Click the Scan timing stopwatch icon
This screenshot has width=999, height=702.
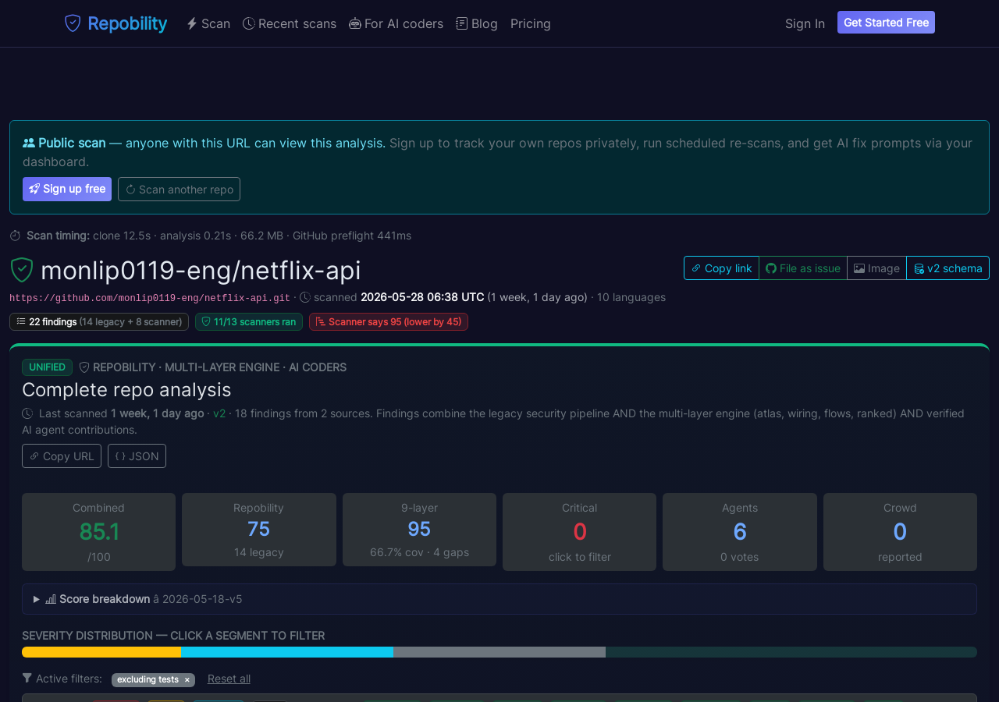[x=16, y=236]
